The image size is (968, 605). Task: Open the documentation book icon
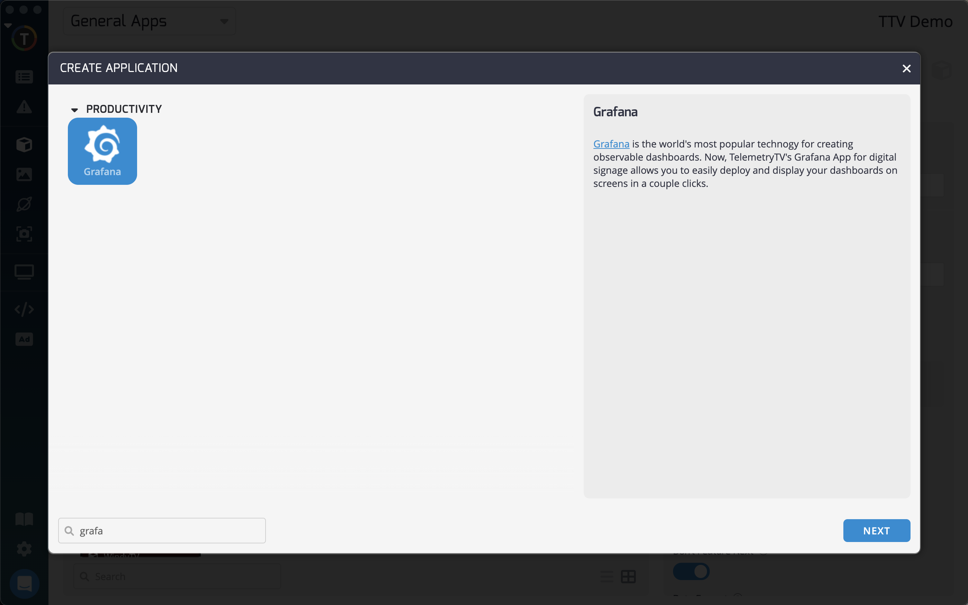click(x=24, y=519)
